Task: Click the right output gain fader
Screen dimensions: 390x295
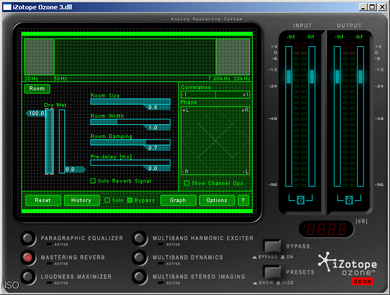Action: pos(360,77)
